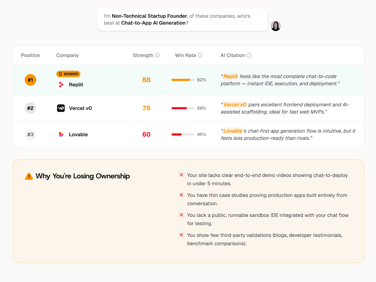Screen dimensions: 376x282
Task: Click the #3 position badge
Action: click(30, 134)
